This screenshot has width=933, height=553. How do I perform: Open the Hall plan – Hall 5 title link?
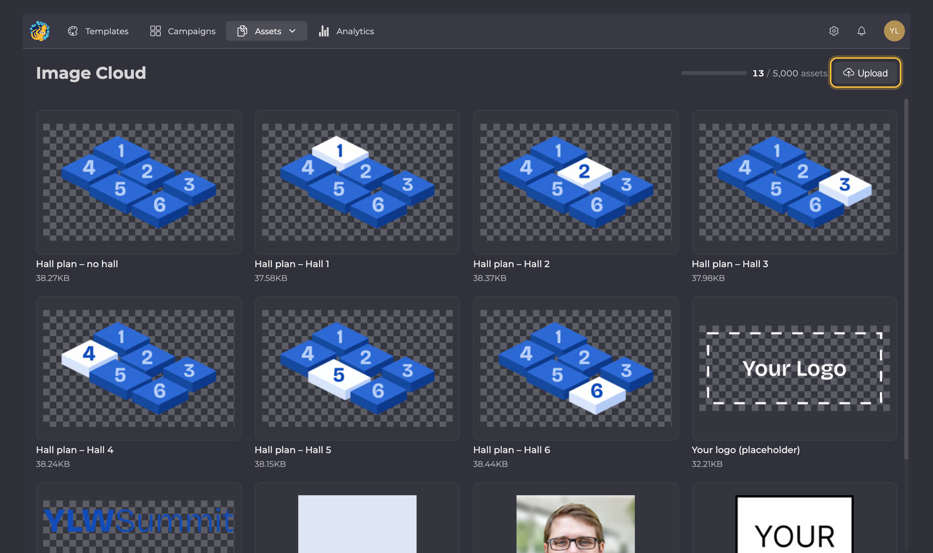pos(293,450)
